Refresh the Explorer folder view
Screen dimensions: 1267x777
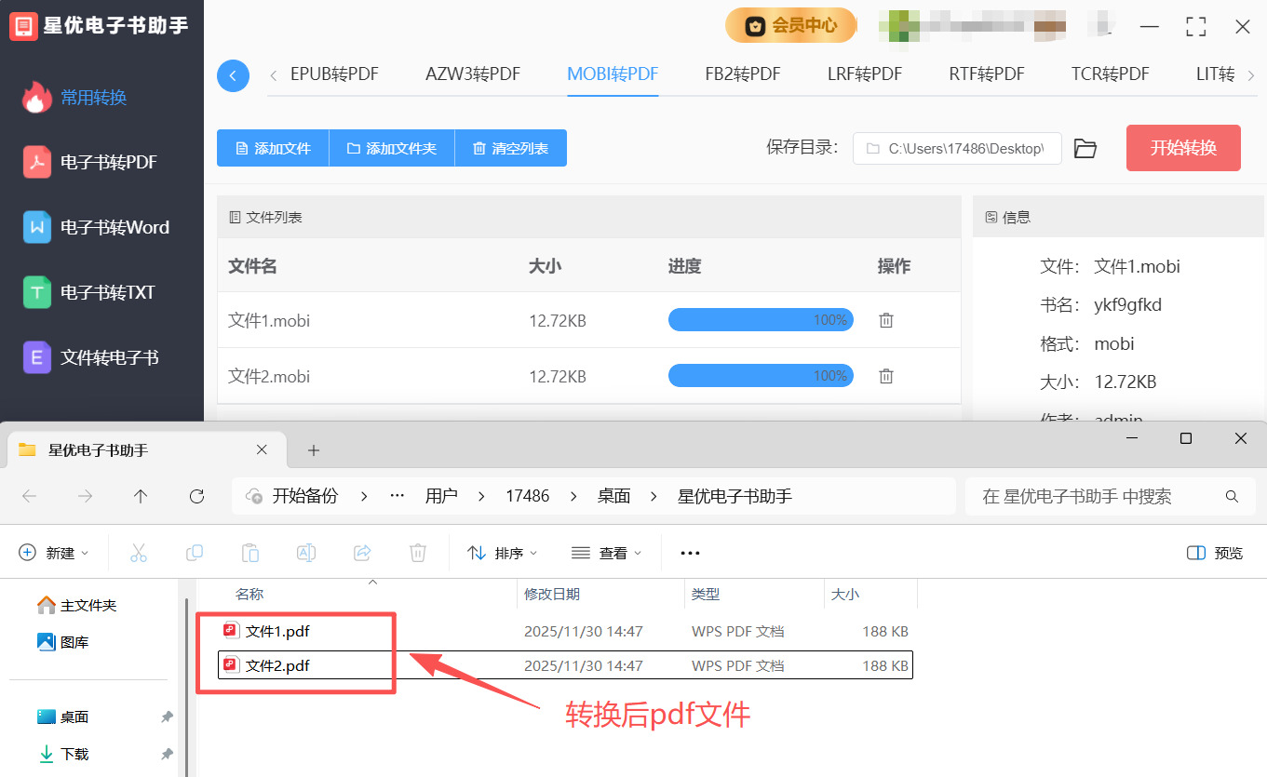pos(196,497)
